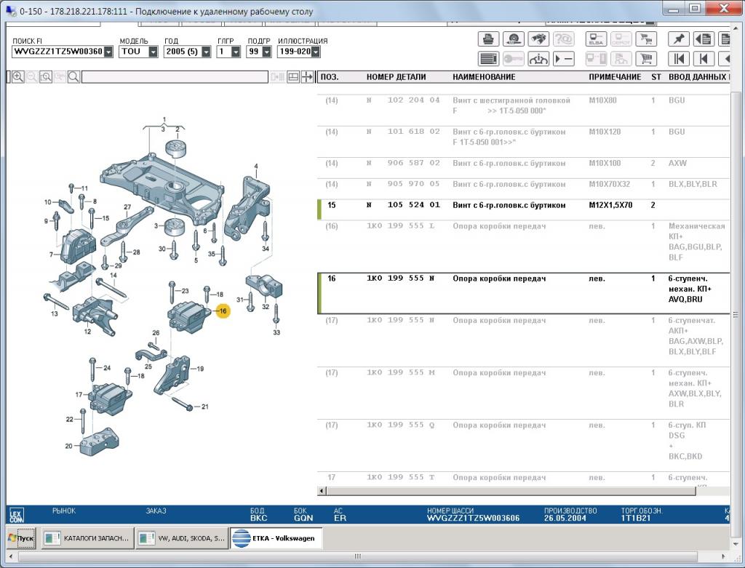Click the НОМЕР ДЕТАЛИ column header
Viewport: 745px width, 568px height.
[x=397, y=77]
